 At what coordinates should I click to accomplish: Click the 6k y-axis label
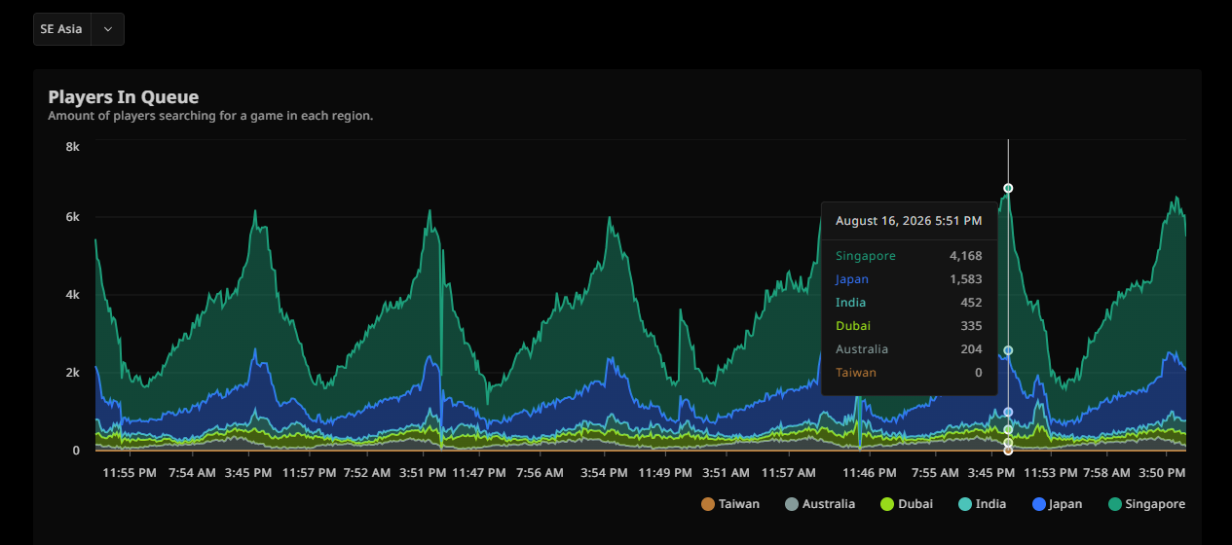[72, 217]
